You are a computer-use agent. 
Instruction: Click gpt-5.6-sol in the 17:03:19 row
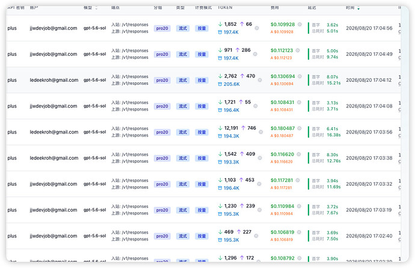point(95,210)
